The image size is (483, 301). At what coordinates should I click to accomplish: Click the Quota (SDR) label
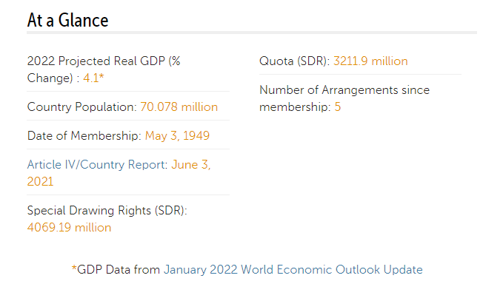click(x=295, y=61)
